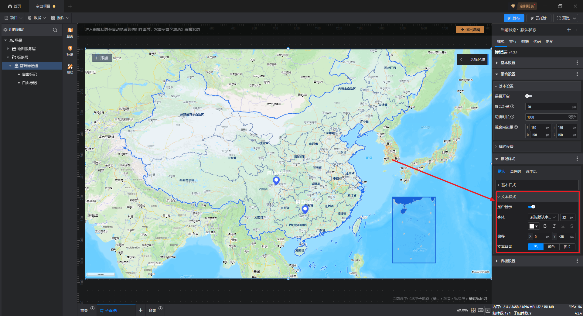Switch to the 交互 tab
Screen dimensions: 583x316
(x=513, y=41)
